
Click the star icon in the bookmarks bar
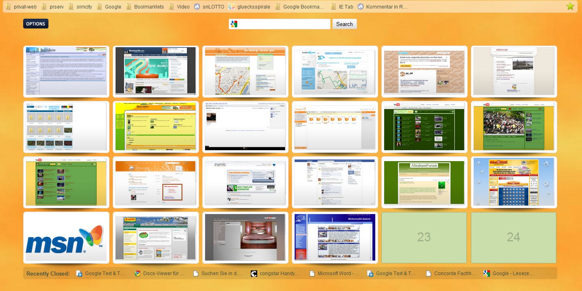pyautogui.click(x=570, y=6)
